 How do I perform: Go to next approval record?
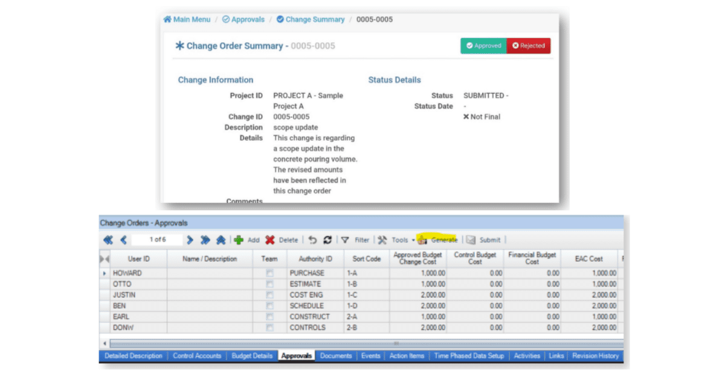click(190, 240)
